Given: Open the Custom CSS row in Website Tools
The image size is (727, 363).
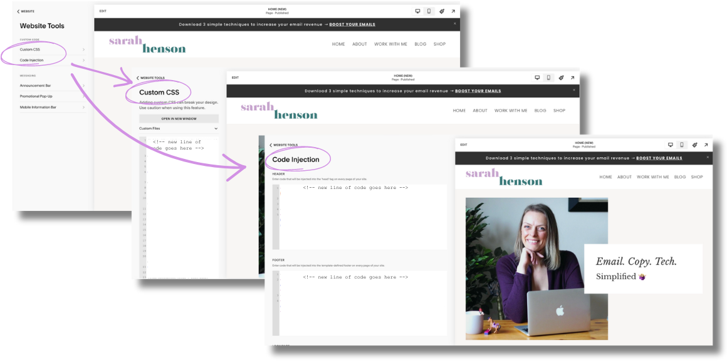Looking at the screenshot, I should coord(53,49).
